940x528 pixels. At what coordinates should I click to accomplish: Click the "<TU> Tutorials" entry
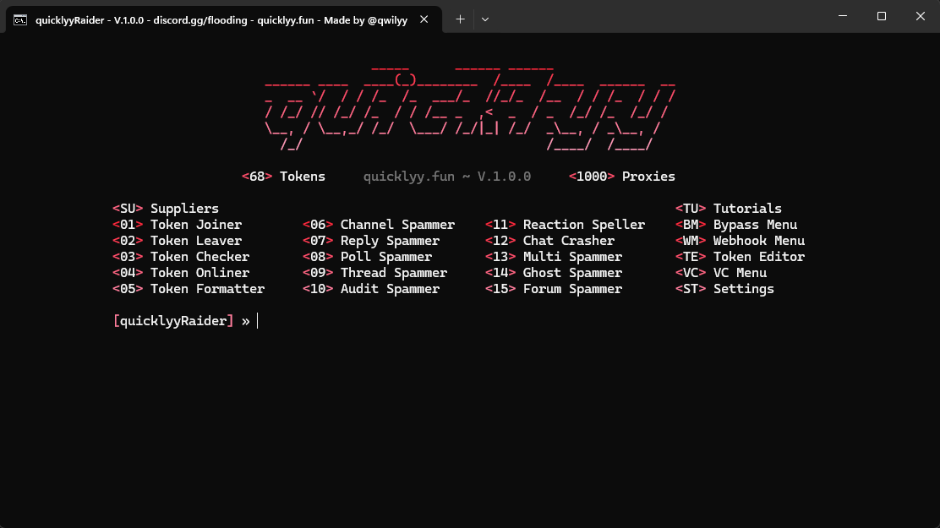tap(729, 209)
